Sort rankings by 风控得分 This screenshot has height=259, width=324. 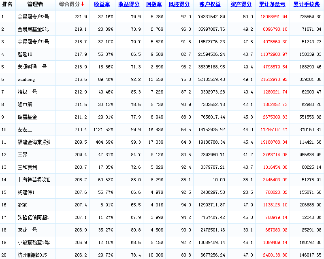click(179, 4)
